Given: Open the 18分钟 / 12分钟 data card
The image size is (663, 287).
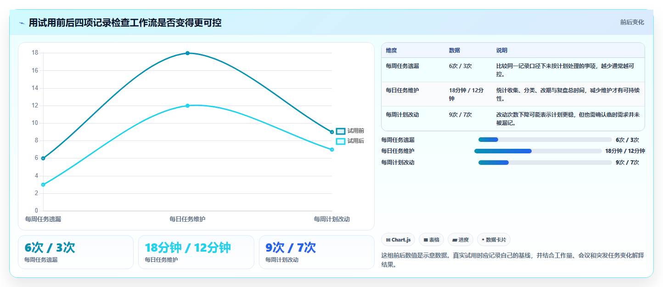Looking at the screenshot, I should [x=196, y=252].
